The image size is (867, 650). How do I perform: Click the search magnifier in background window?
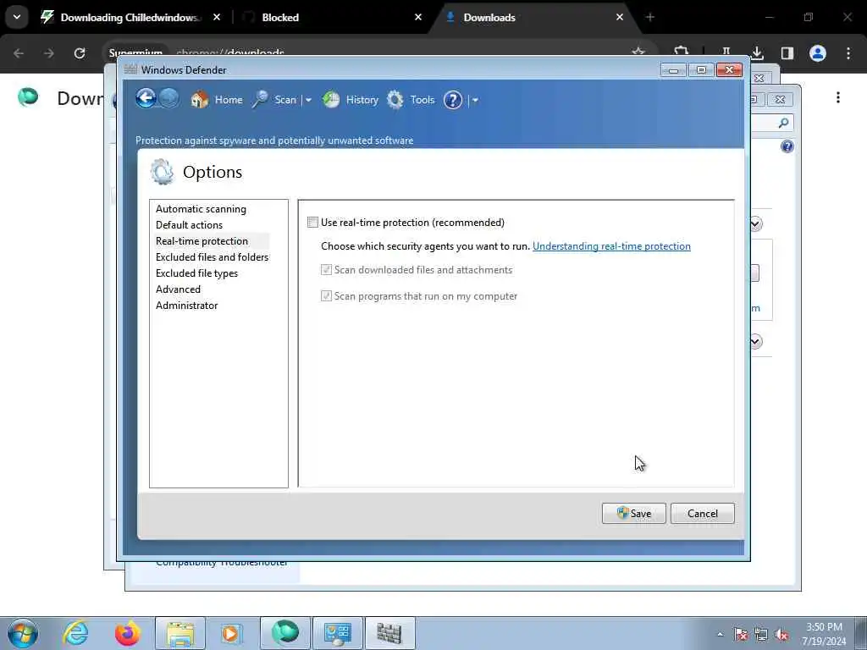(783, 123)
